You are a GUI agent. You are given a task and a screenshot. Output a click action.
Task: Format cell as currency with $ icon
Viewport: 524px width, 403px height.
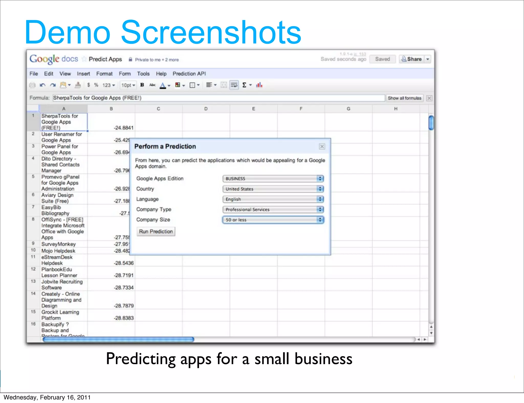click(x=89, y=85)
